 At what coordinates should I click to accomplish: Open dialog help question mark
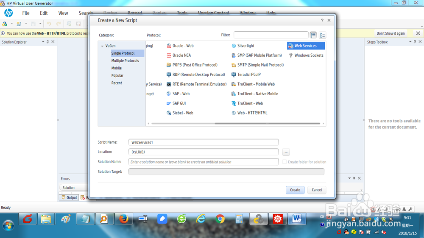point(322,20)
